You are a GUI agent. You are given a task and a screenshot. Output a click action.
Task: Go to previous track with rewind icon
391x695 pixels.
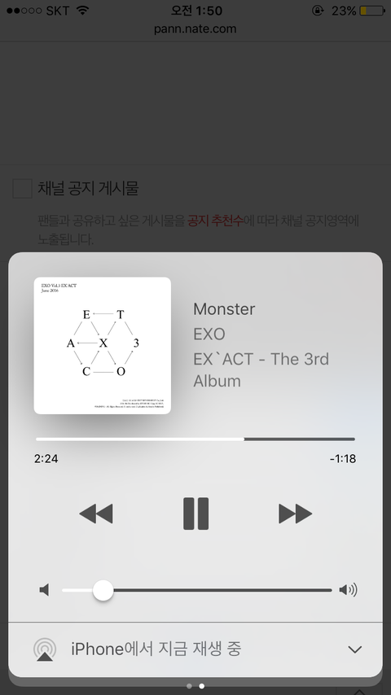[96, 514]
